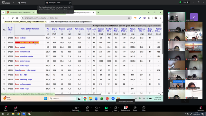
Task: Open the Zoom View layout menu
Action: click(x=186, y=2)
